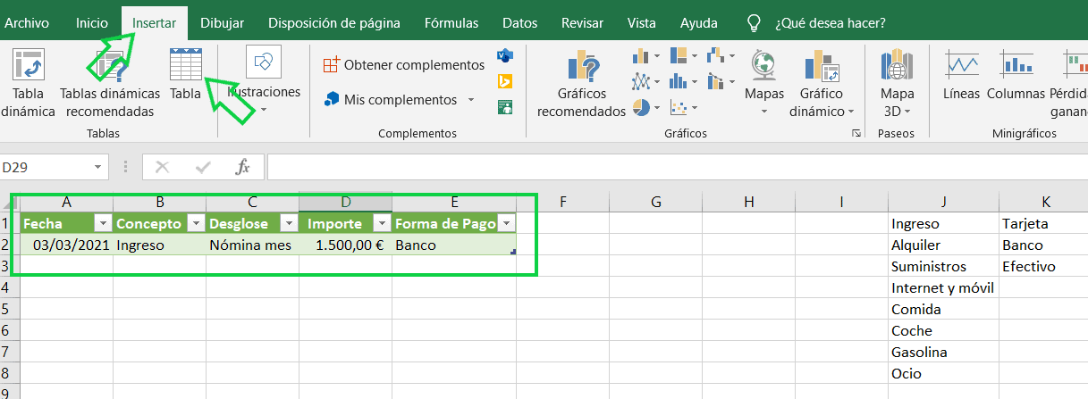Open Gráficos recomendados
The width and height of the screenshot is (1088, 399).
point(581,85)
